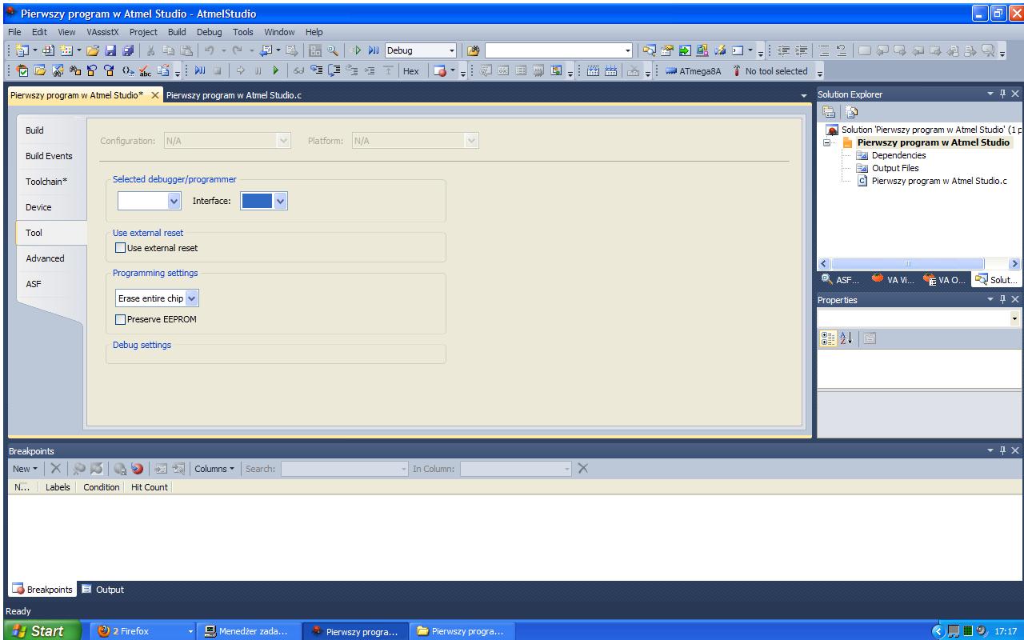Check the Preserve EEPROM checkbox

(x=121, y=319)
